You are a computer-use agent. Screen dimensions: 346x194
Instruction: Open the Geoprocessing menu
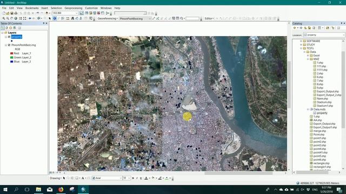(74, 8)
